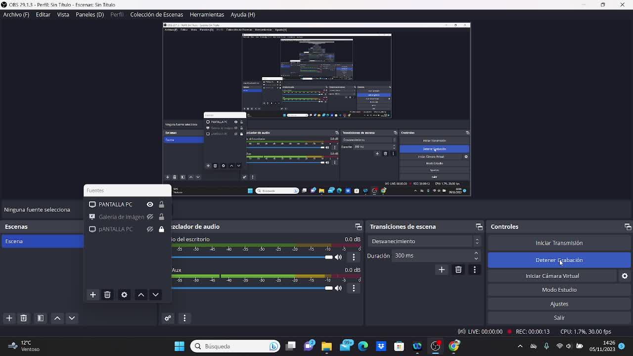The height and width of the screenshot is (356, 633).
Task: Click the preview canvas display
Action: (x=316, y=109)
